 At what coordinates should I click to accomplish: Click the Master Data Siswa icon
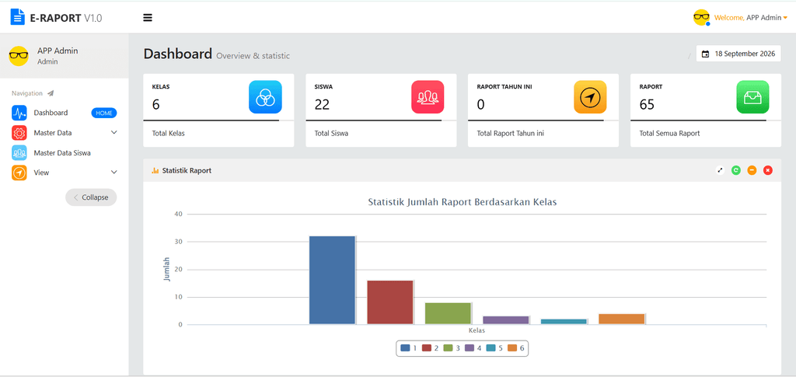pos(19,152)
